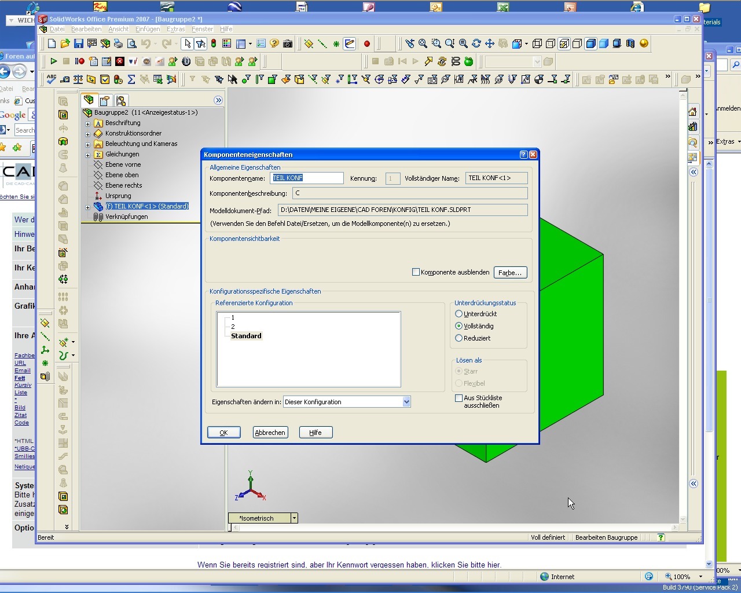Click the Save diskette icon

click(78, 43)
